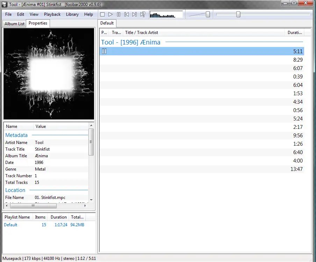316x262 pixels.
Task: Click the Total Tracks value 15
Action: pyautogui.click(x=37, y=182)
